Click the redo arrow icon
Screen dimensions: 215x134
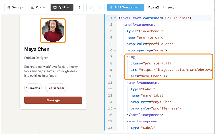pyautogui.click(x=101, y=7)
